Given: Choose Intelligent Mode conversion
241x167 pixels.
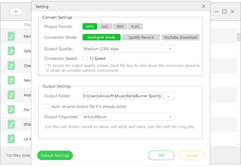Looking at the screenshot, I should point(102,37).
